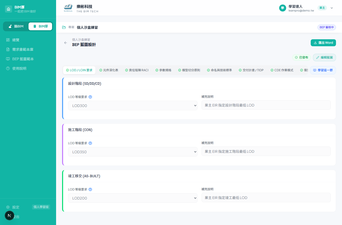The height and width of the screenshot is (225, 342).
Task: Click the 設計階段 補充說明 input field
Action: (x=266, y=105)
